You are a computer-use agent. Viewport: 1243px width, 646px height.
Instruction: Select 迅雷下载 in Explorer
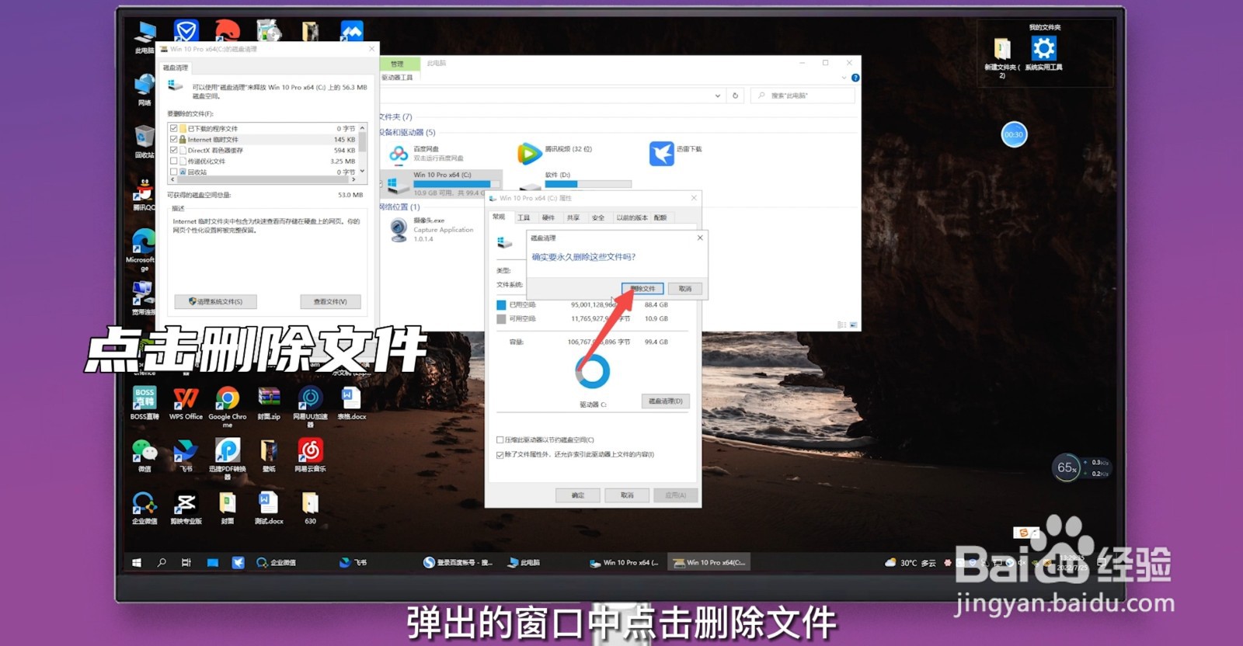pos(676,153)
